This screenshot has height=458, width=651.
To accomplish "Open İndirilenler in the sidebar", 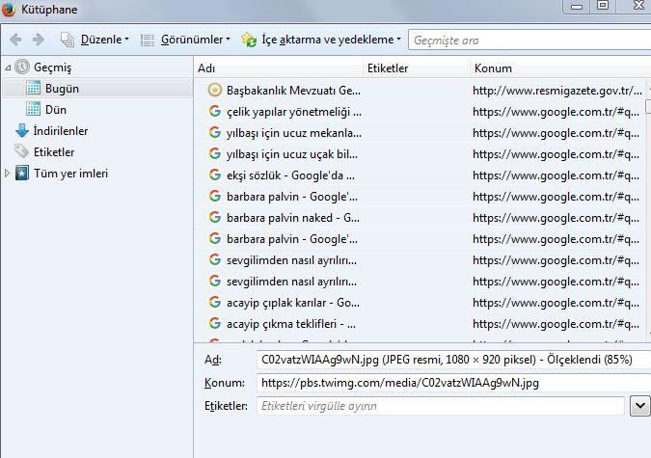I will 61,131.
